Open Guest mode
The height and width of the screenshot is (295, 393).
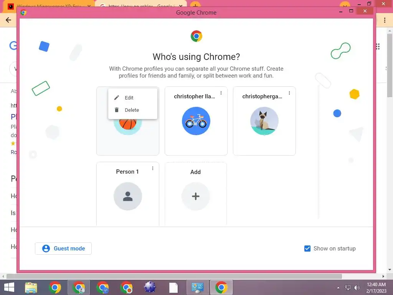click(63, 249)
